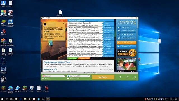Open Skype from the taskbar
This screenshot has height=101, width=179.
[x=39, y=99]
